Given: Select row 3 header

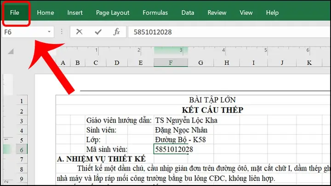Looking at the screenshot, I should [x=22, y=121].
